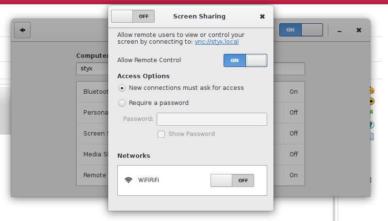Turn on the Screen Sharing switch
Viewport: 388px width, 221px height.
click(x=133, y=17)
